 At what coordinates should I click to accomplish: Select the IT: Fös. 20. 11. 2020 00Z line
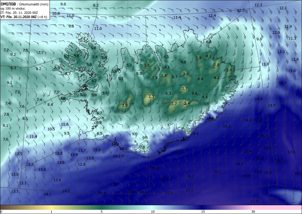click(19, 12)
